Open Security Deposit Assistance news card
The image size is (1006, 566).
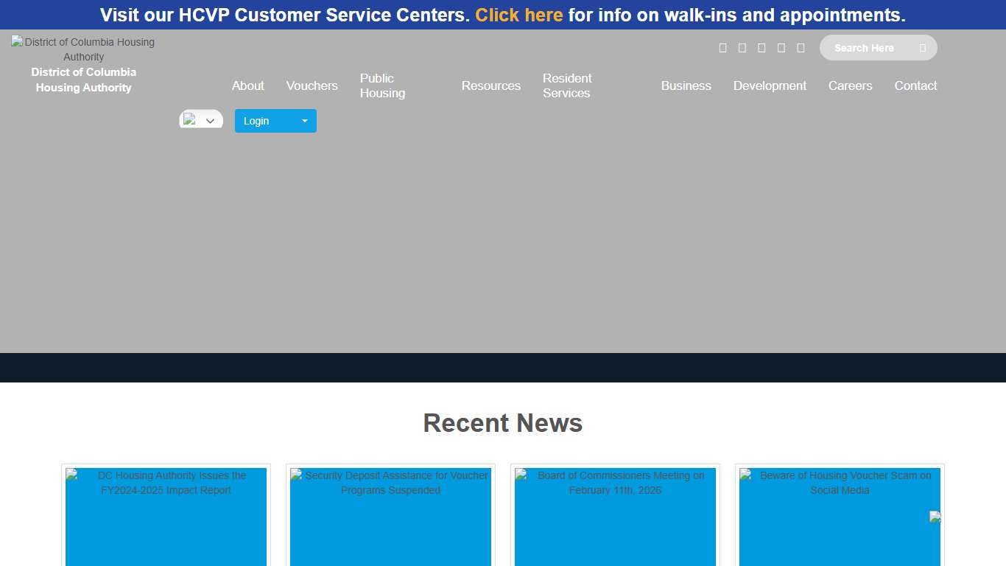click(390, 516)
